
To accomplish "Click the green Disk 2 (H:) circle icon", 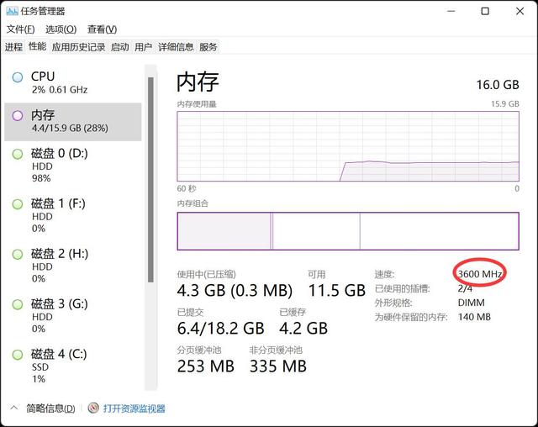I will click(x=18, y=254).
